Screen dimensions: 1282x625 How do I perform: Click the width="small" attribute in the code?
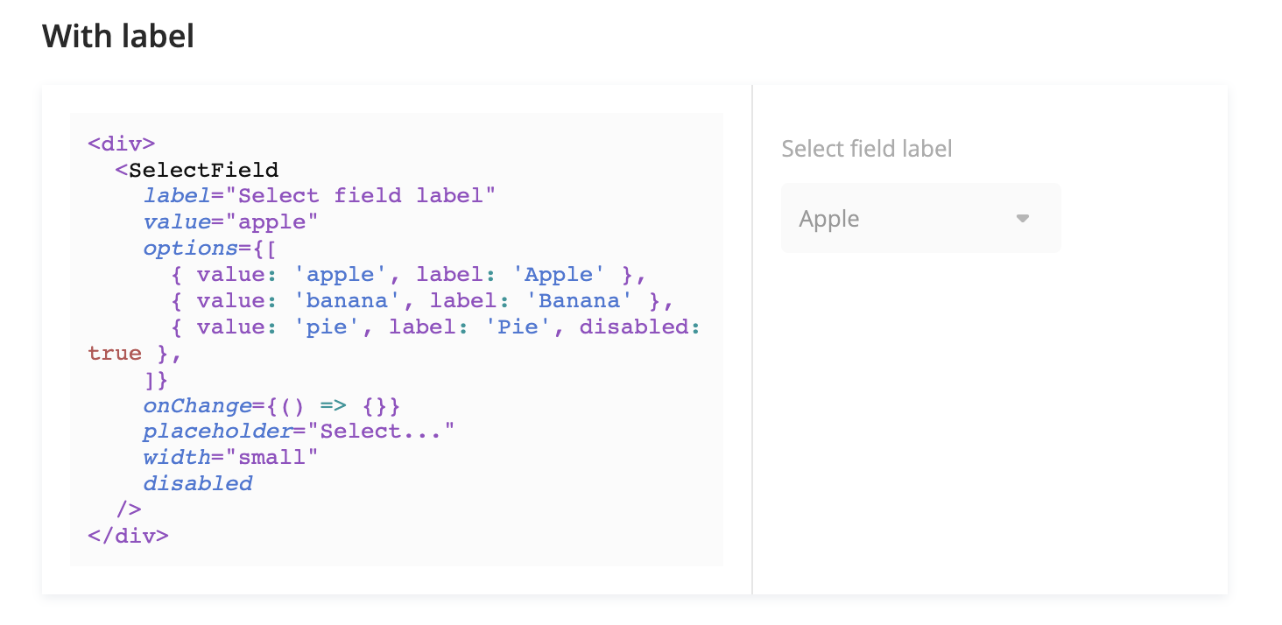[x=230, y=457]
